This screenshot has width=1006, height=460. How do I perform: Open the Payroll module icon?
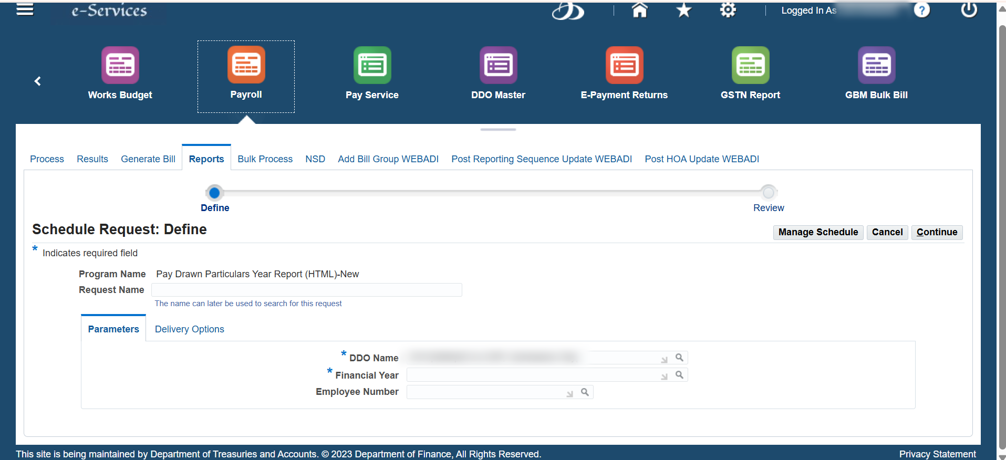pyautogui.click(x=246, y=65)
